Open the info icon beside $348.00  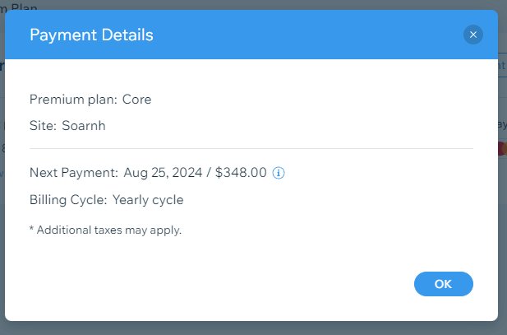pyautogui.click(x=279, y=173)
